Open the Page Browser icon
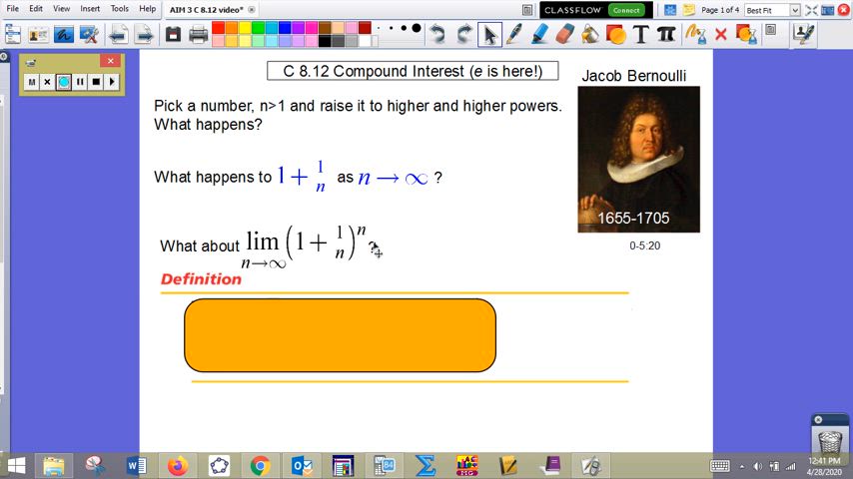The image size is (853, 479). pyautogui.click(x=670, y=10)
